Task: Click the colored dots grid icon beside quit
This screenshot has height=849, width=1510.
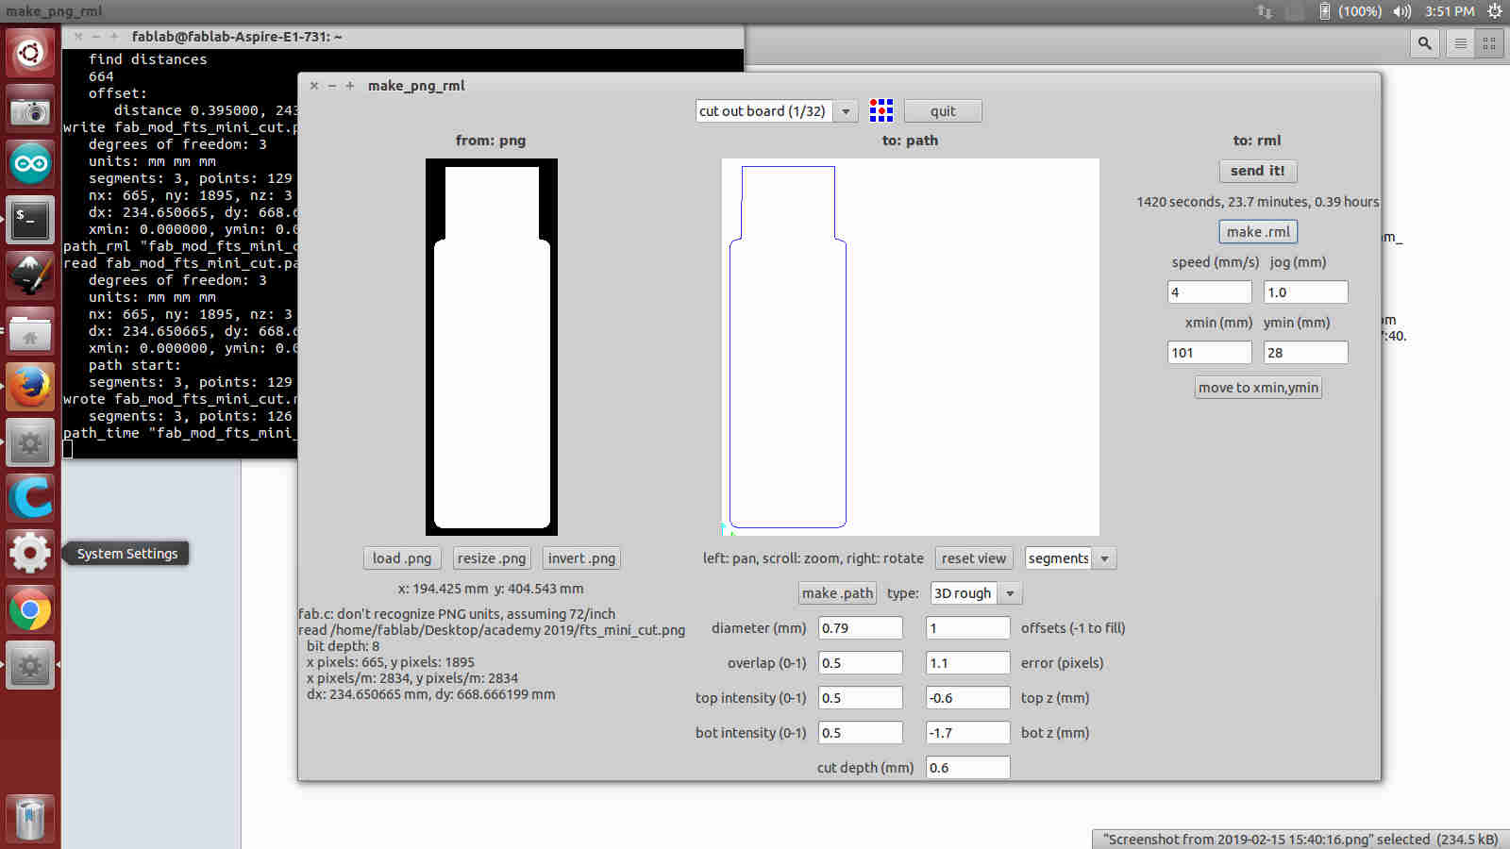Action: 881,110
